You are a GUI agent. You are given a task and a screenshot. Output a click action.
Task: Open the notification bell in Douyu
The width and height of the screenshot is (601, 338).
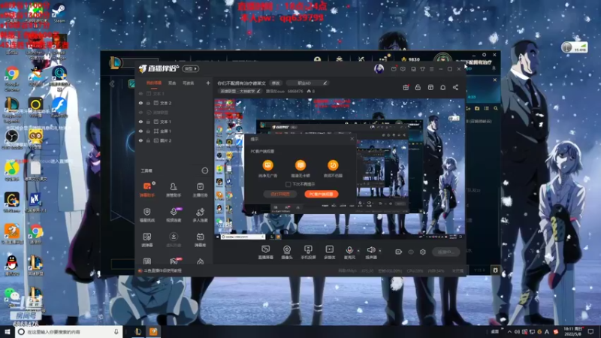tap(442, 87)
